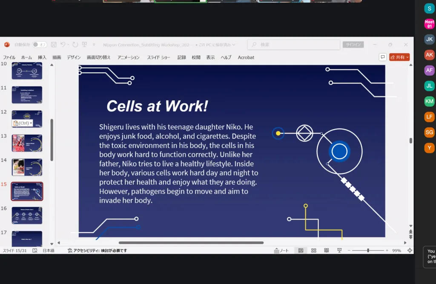This screenshot has height=284, width=436.
Task: Launch Slide Show from status bar
Action: tap(339, 251)
